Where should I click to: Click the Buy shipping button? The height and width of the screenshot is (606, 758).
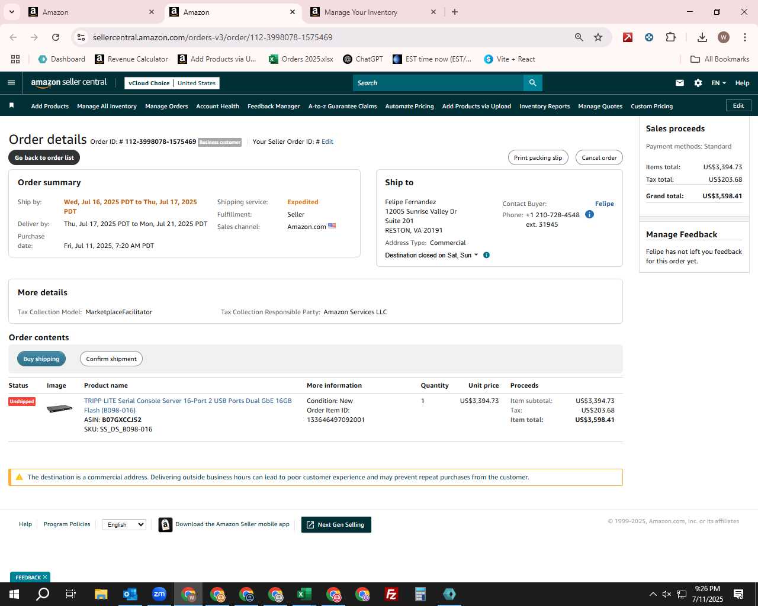(41, 359)
